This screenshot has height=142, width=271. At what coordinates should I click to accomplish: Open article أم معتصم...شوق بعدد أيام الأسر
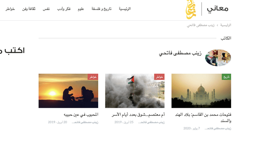[x=138, y=115]
